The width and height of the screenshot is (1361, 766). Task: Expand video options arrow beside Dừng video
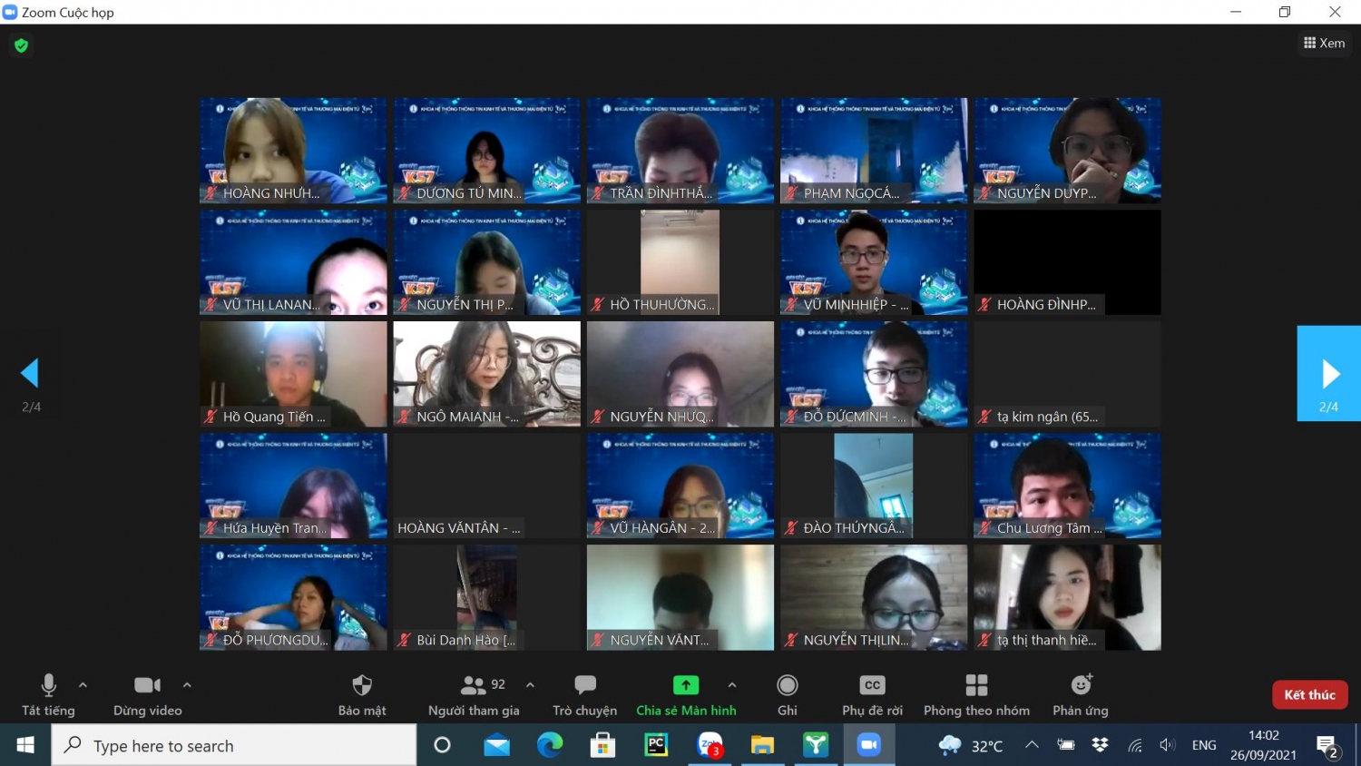[x=187, y=685]
